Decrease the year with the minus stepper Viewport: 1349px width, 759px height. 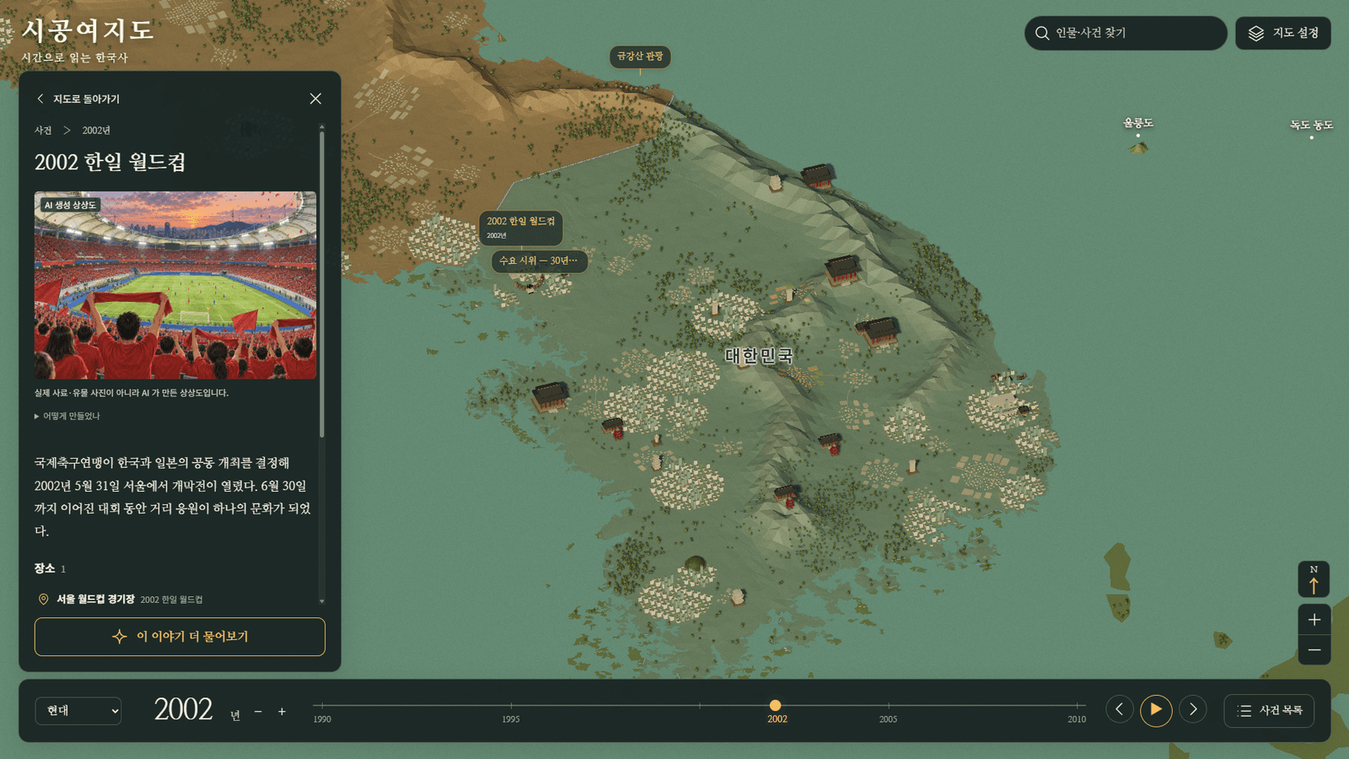[x=258, y=712]
